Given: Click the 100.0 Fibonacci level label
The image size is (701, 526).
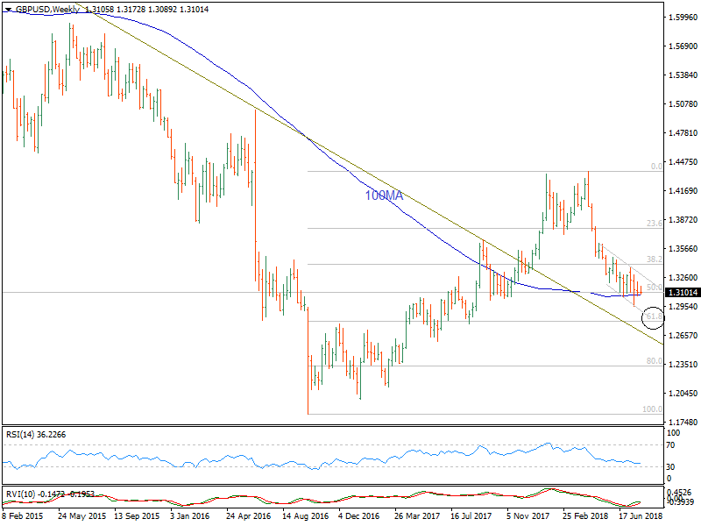Looking at the screenshot, I should coord(652,409).
